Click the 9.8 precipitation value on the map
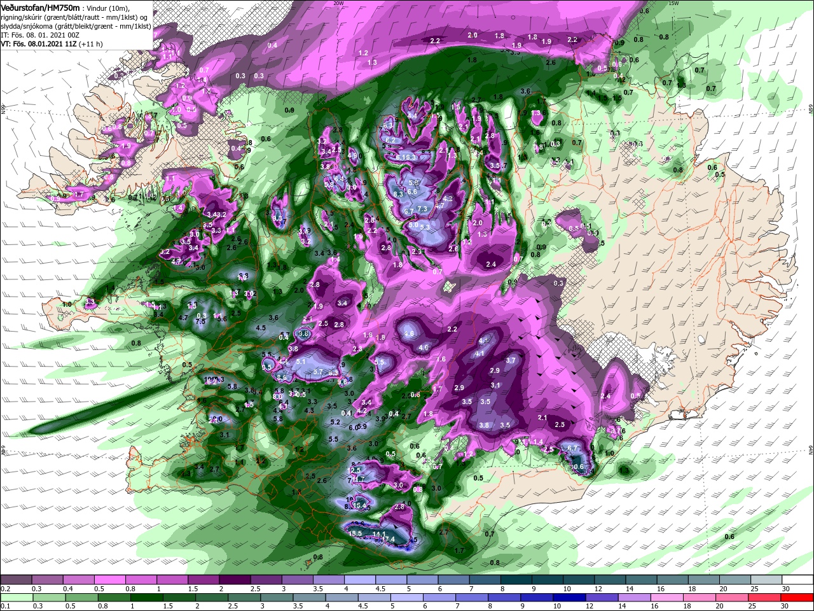The image size is (814, 611). [x=303, y=334]
